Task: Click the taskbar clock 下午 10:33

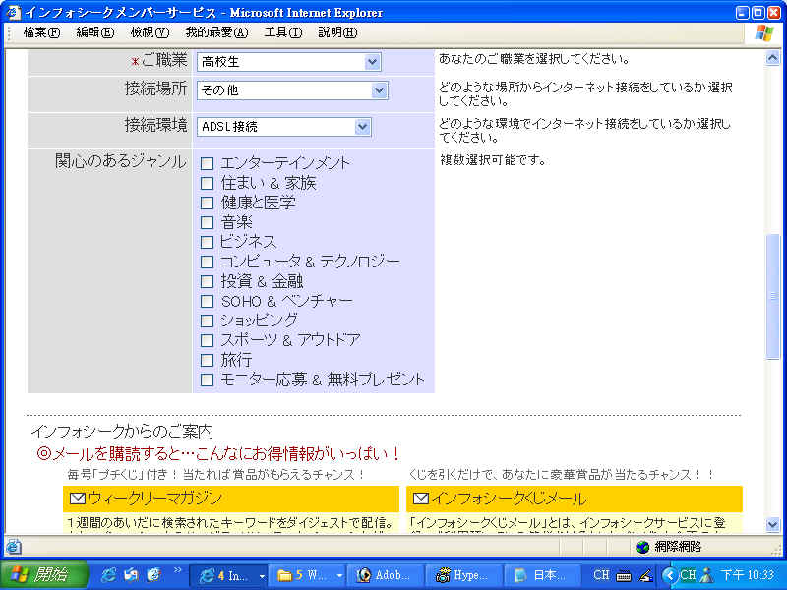Action: tap(748, 575)
